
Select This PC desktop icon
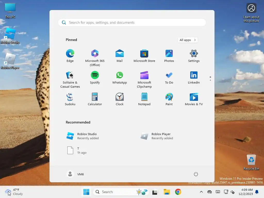(x=10, y=11)
